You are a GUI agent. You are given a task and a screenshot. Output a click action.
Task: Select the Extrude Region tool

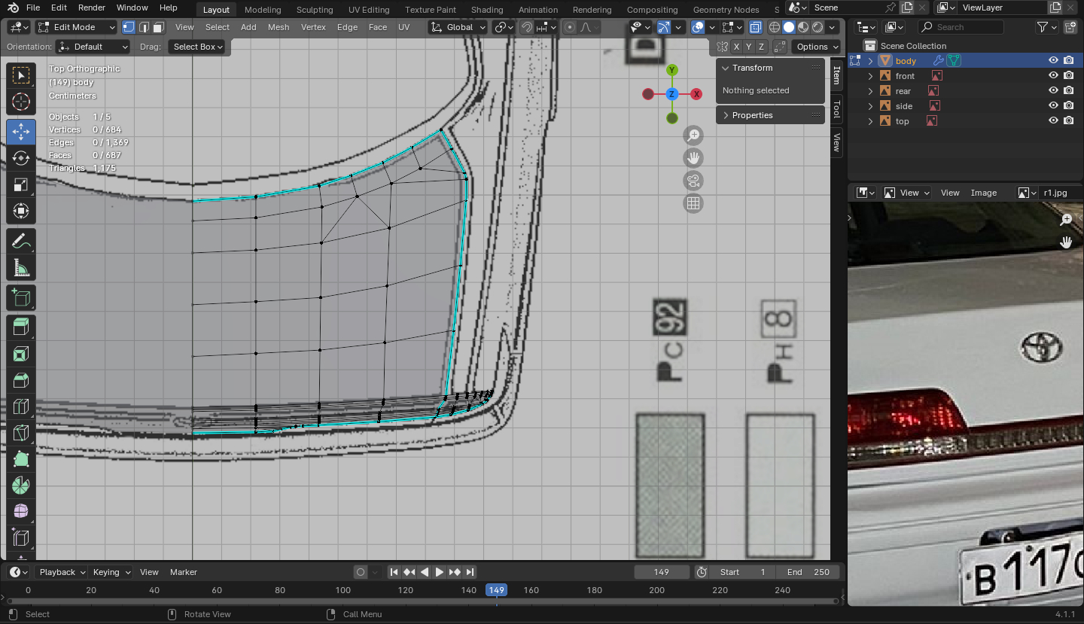click(21, 326)
